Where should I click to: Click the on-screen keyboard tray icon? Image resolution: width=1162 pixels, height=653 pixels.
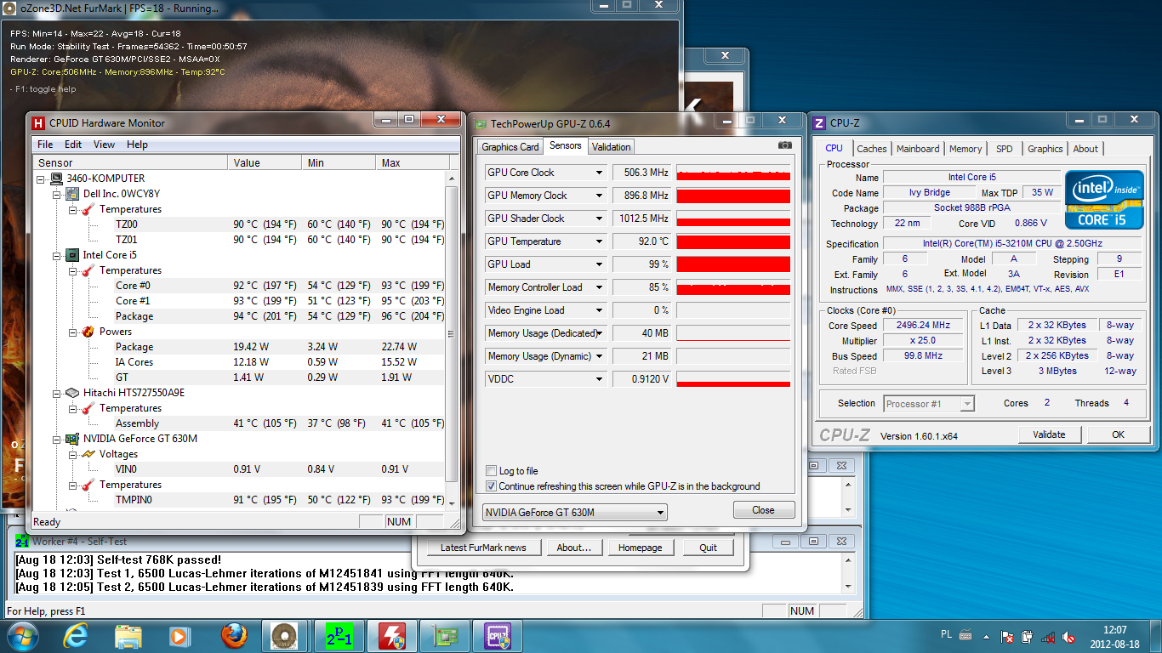pos(965,635)
